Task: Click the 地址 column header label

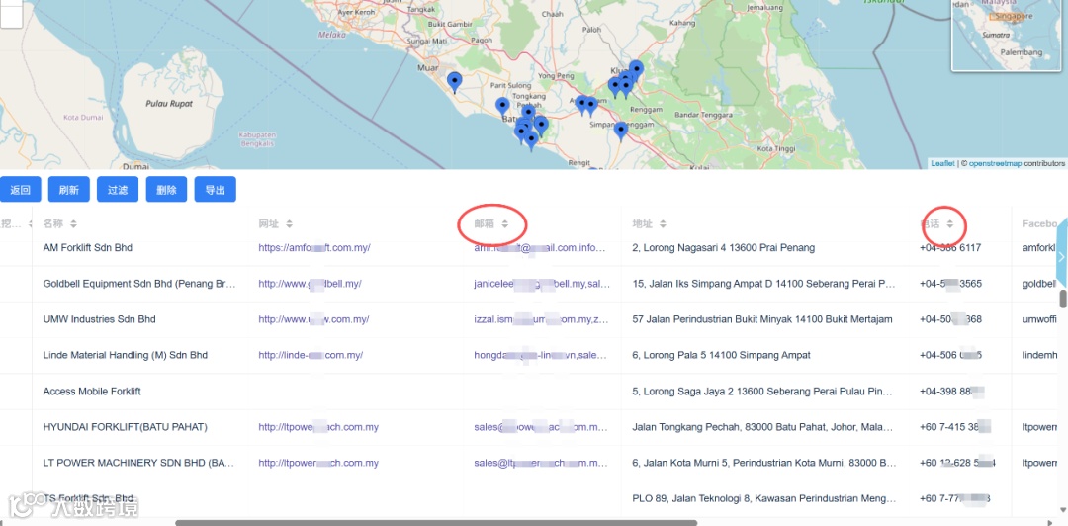Action: [643, 224]
